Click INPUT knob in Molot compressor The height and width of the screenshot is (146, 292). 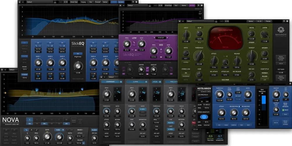[186, 35]
